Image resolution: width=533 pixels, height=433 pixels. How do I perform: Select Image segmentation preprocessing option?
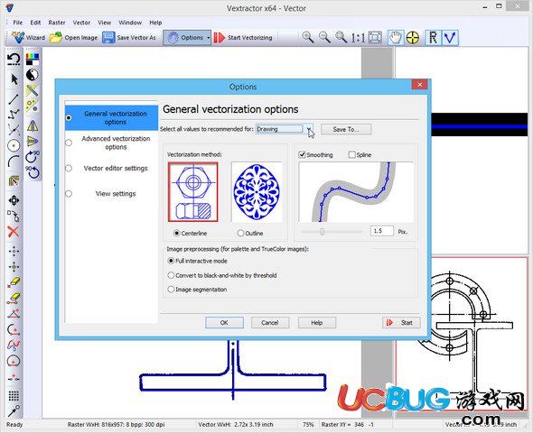click(171, 290)
